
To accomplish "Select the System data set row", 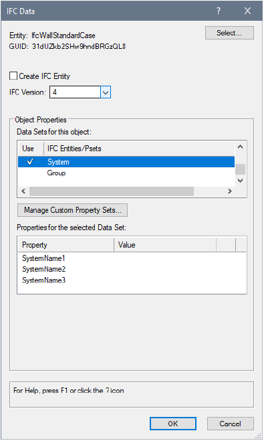I will pyautogui.click(x=126, y=162).
